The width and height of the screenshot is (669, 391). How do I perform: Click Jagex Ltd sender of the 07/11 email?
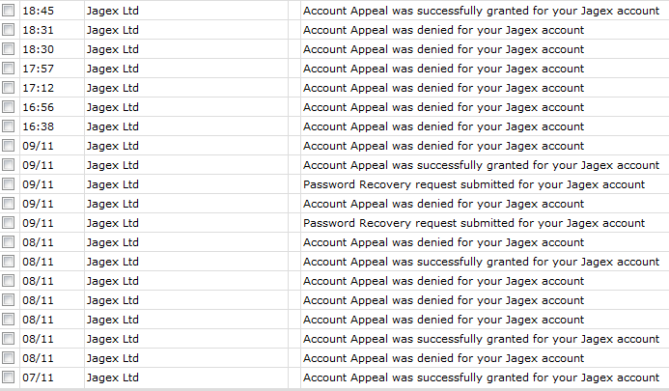(113, 377)
